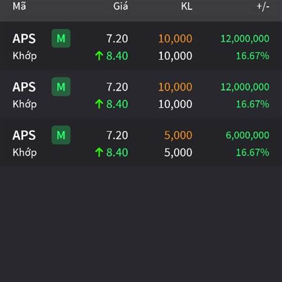
Task: Sort by the Giá column header
Action: (120, 7)
